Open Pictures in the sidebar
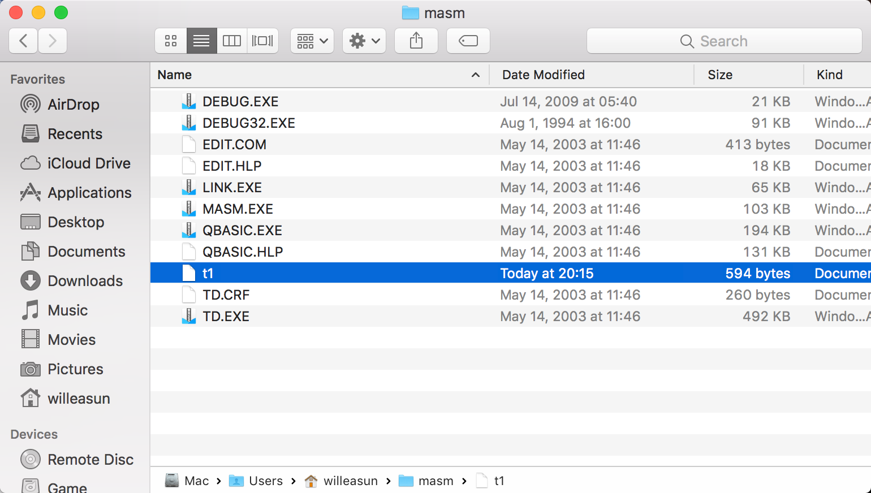Screen dimensions: 871x493 pyautogui.click(x=75, y=369)
